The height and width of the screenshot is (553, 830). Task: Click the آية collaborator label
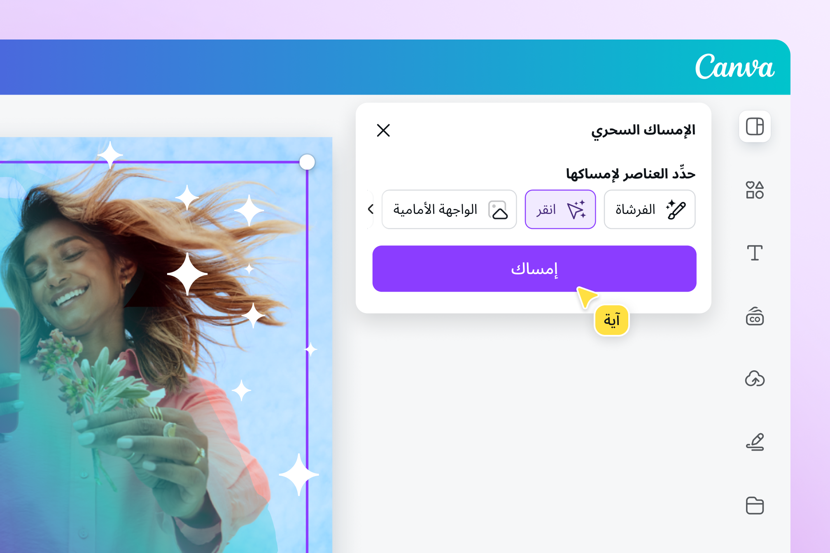[x=612, y=320]
